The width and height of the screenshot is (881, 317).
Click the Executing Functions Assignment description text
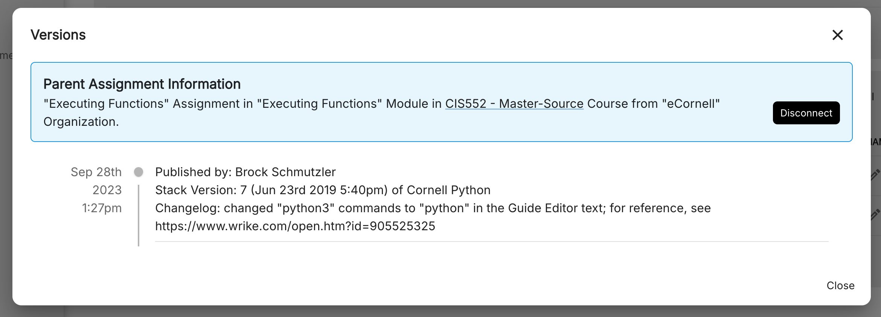(x=381, y=104)
